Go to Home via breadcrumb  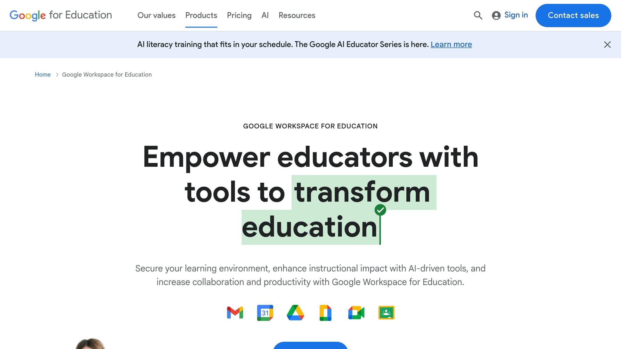point(43,75)
